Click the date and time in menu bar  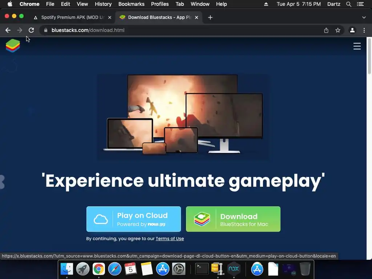pos(299,4)
